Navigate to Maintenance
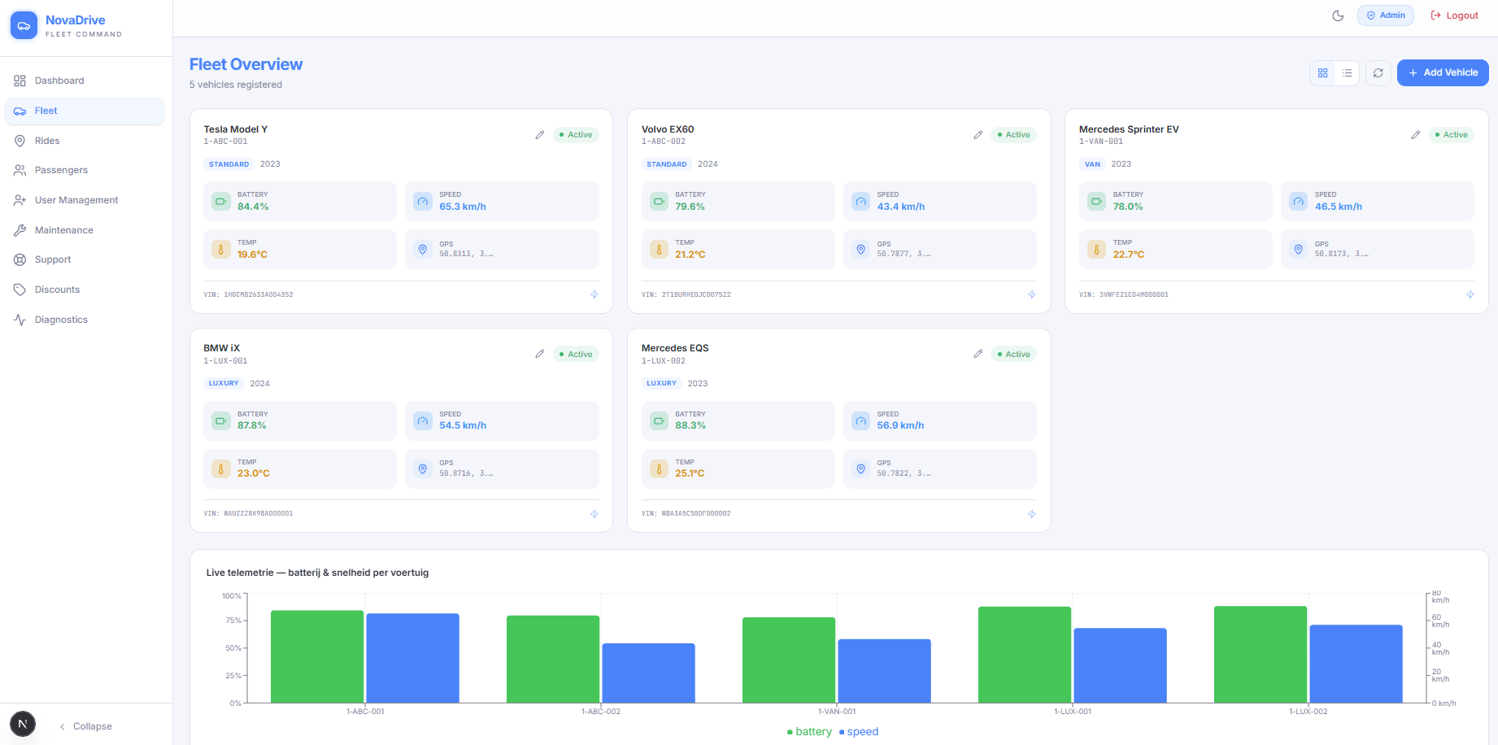The height and width of the screenshot is (745, 1498). point(85,230)
